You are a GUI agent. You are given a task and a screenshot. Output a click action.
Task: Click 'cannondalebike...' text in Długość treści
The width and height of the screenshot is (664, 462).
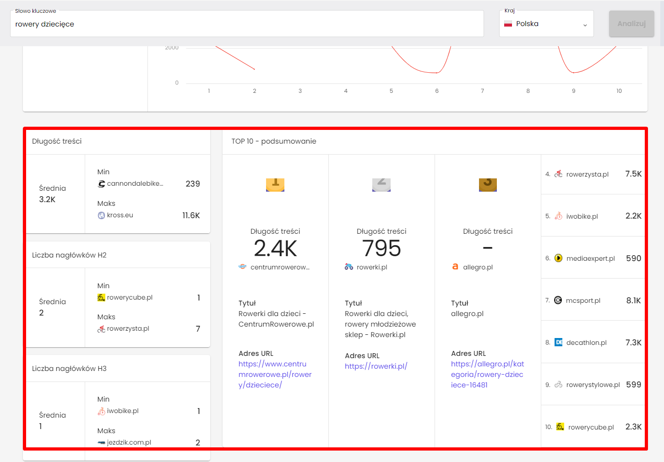[135, 183]
